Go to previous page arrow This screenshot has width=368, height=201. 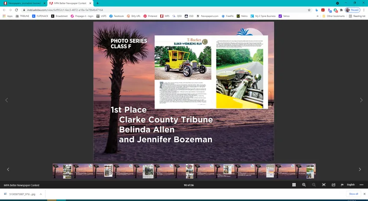(6, 100)
